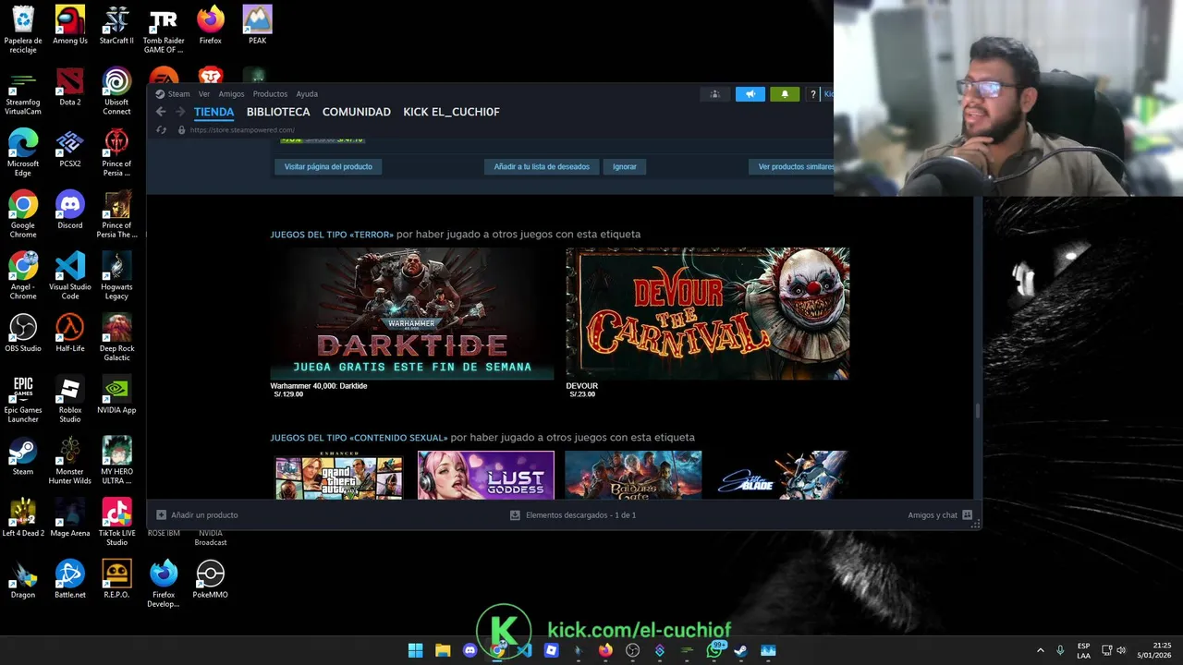Open Steam notifications bell
The image size is (1183, 665).
(x=785, y=94)
